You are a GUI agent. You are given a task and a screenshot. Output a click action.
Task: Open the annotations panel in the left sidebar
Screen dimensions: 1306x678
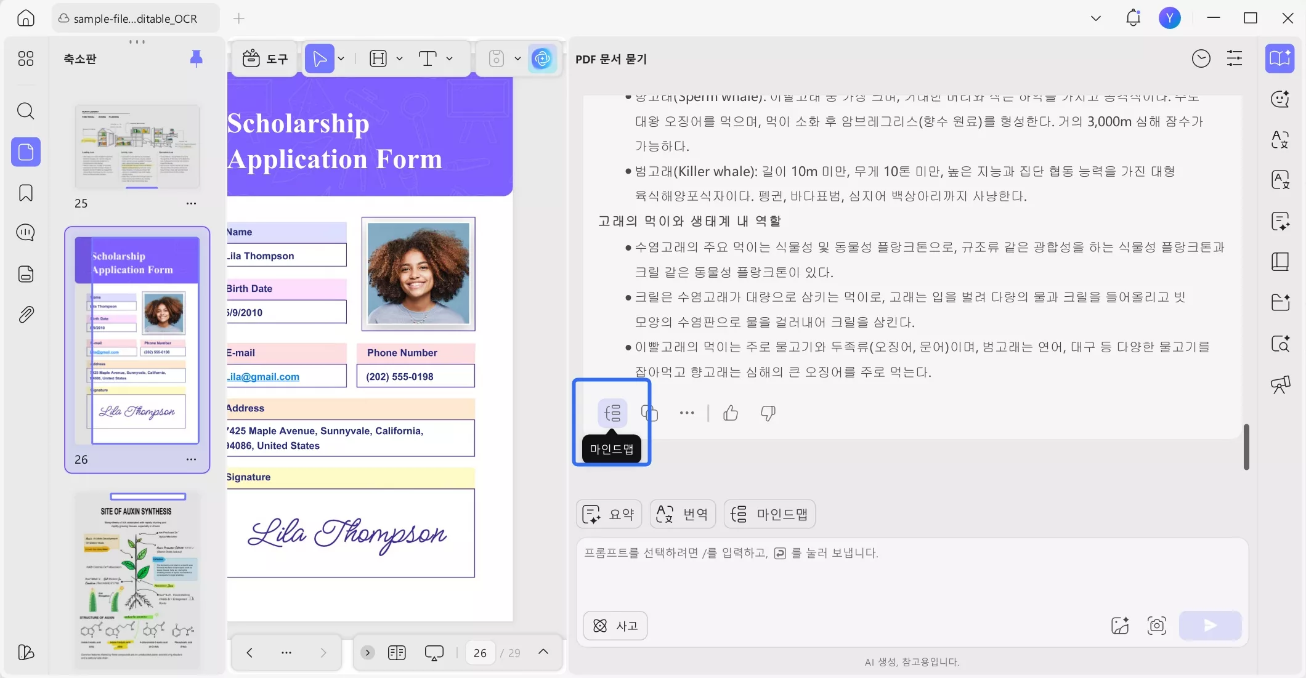tap(26, 232)
